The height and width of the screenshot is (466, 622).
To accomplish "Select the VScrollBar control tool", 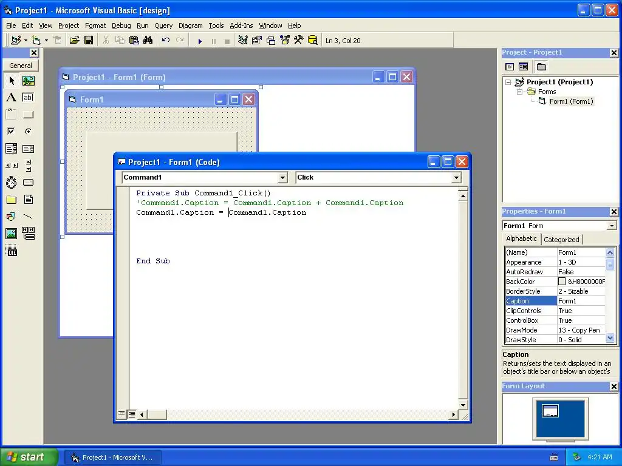I will (28, 166).
